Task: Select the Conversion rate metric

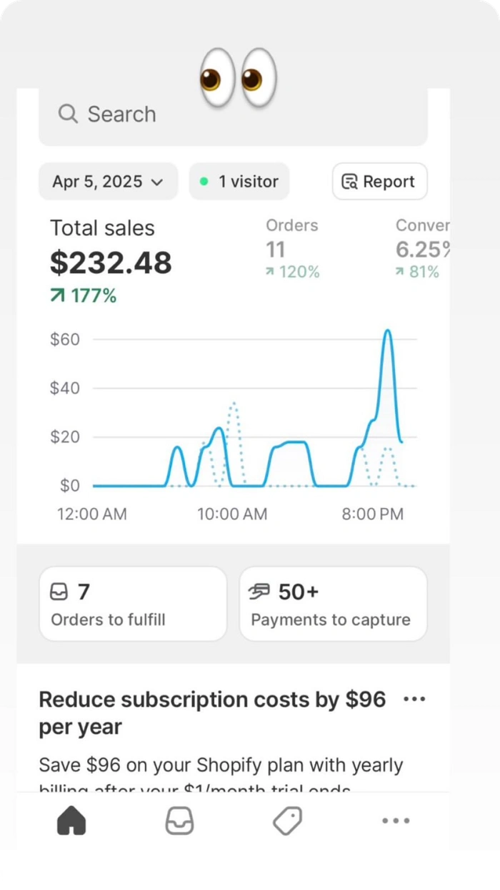Action: [x=423, y=249]
